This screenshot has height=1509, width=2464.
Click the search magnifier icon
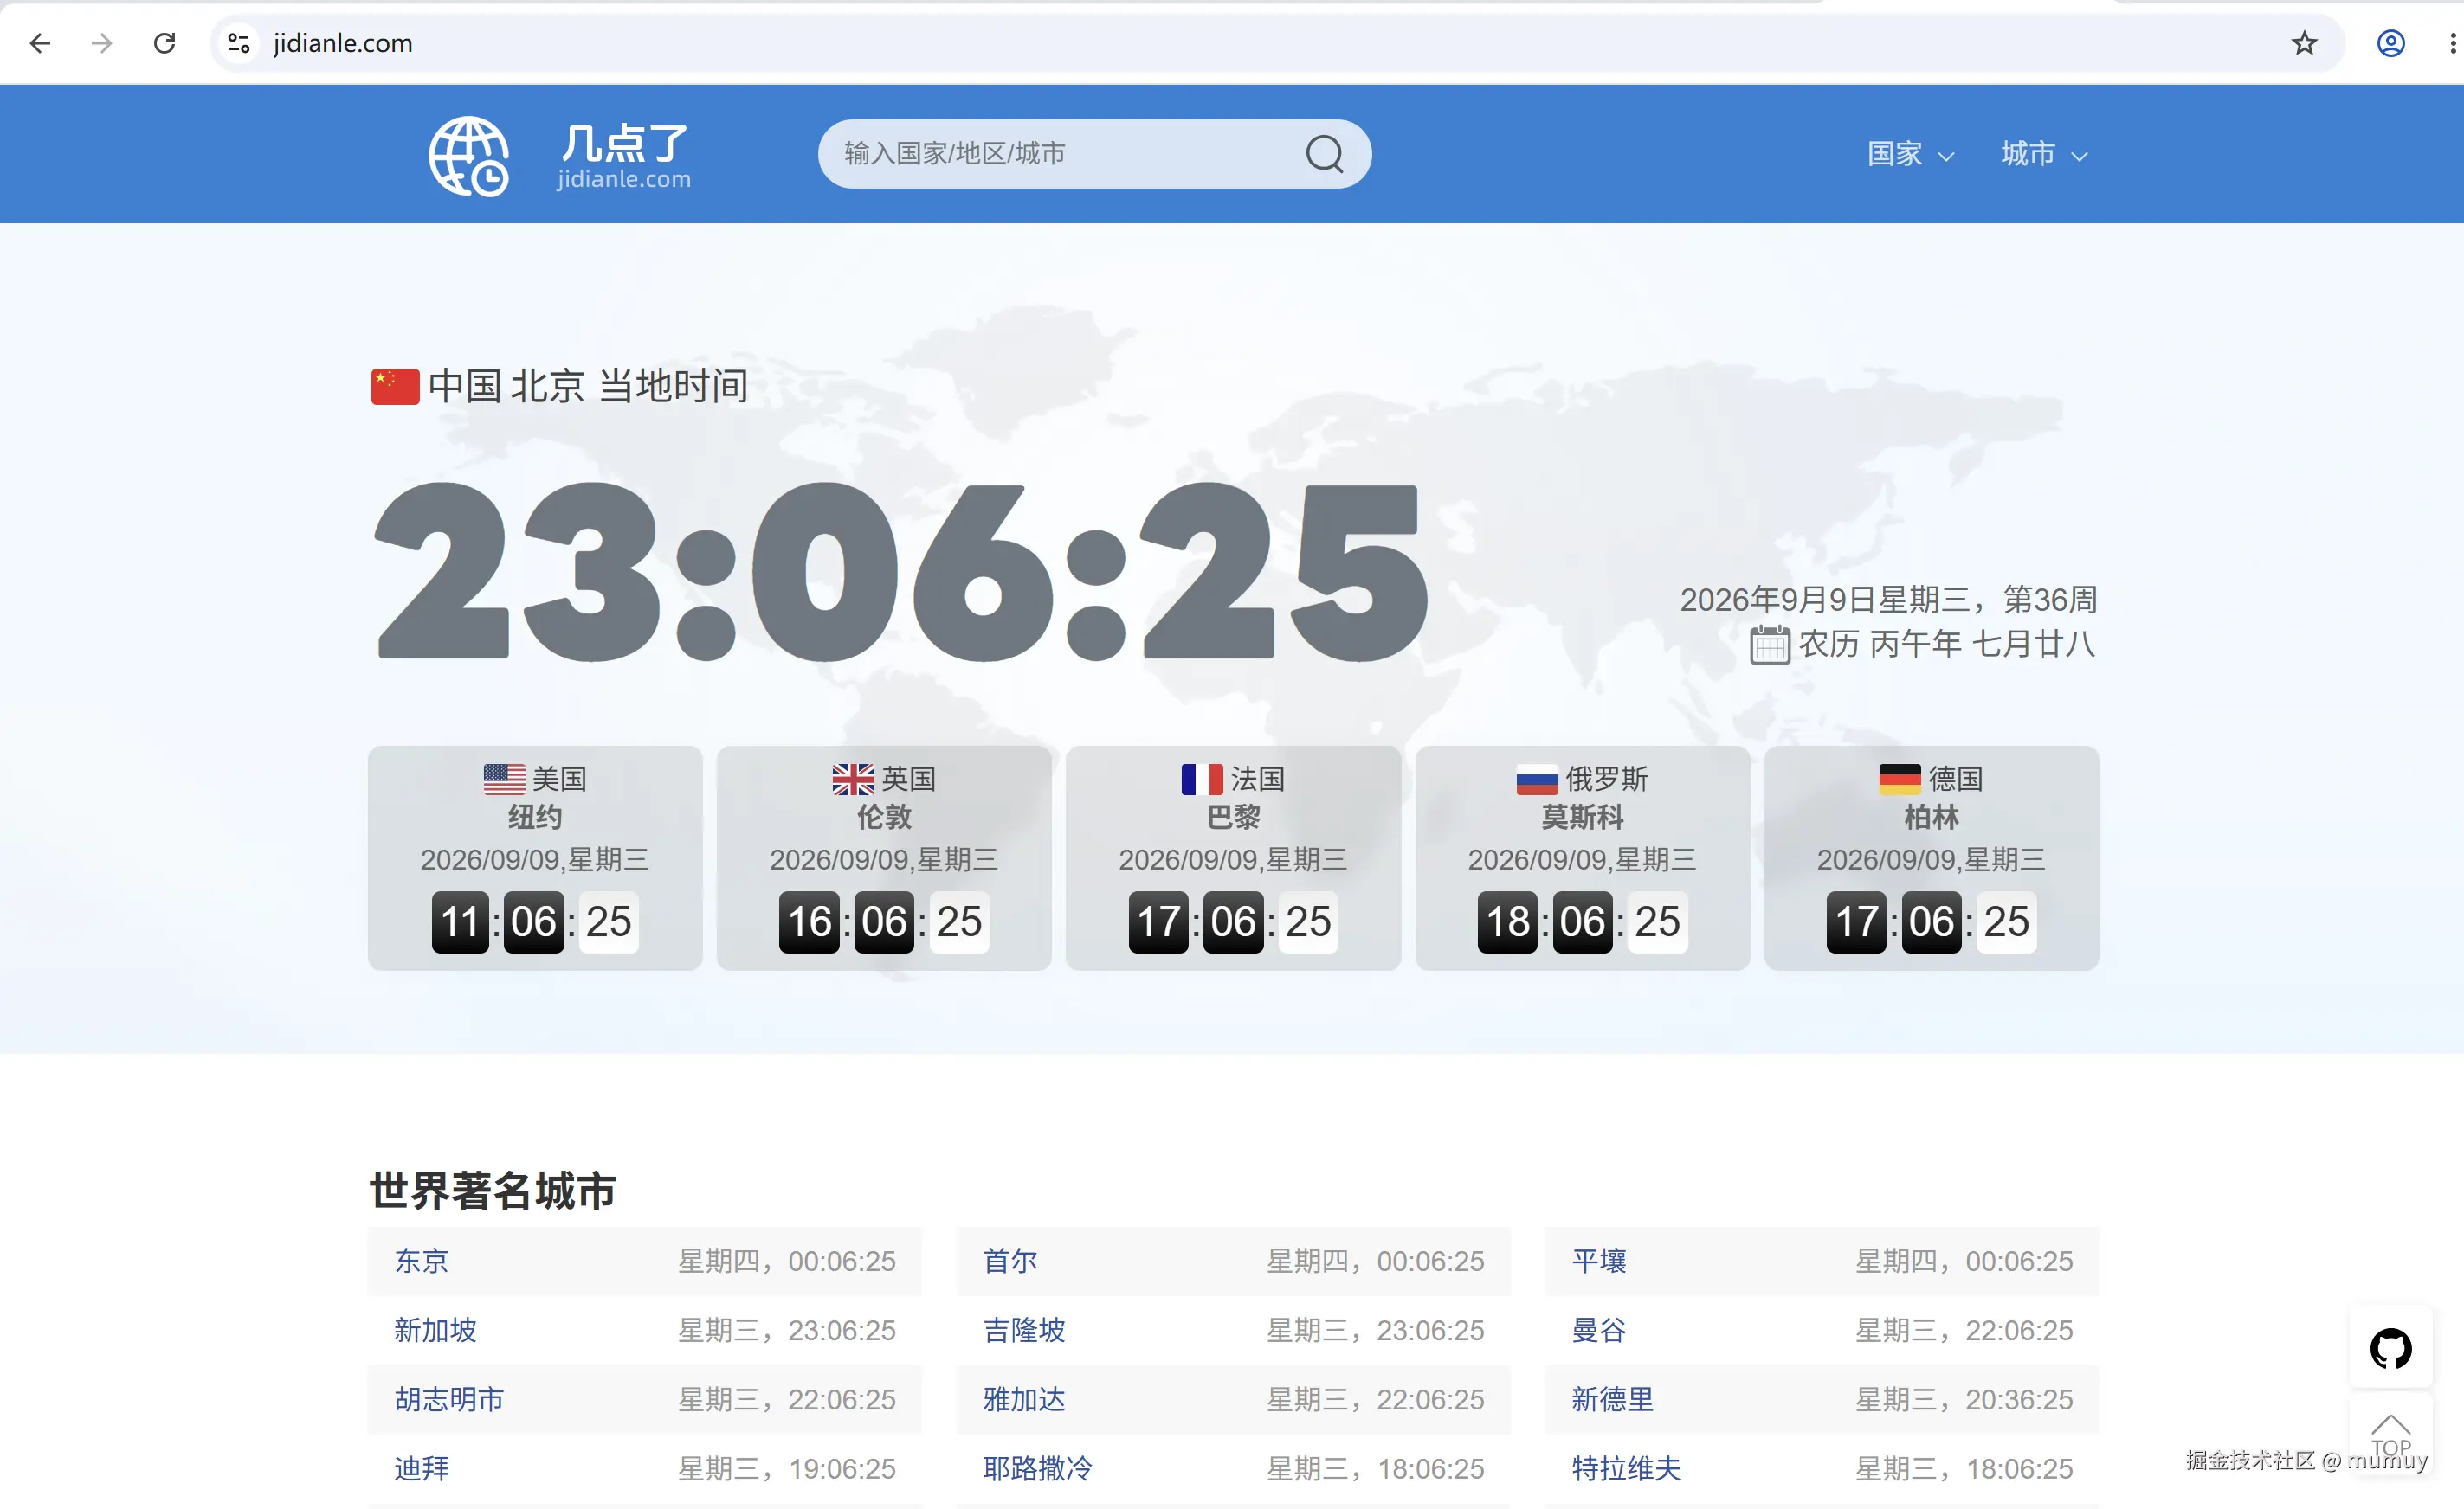click(x=1324, y=154)
